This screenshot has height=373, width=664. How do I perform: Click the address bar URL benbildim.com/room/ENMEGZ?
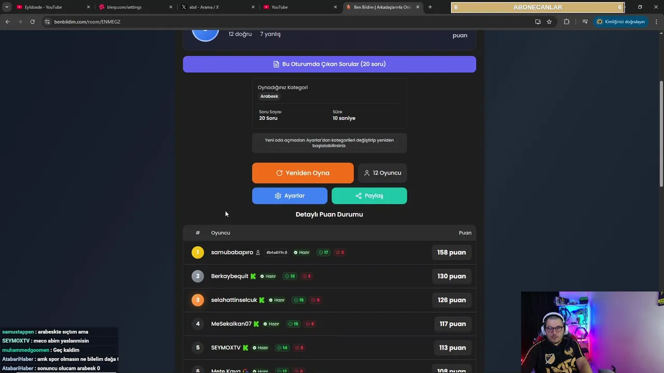pos(87,22)
